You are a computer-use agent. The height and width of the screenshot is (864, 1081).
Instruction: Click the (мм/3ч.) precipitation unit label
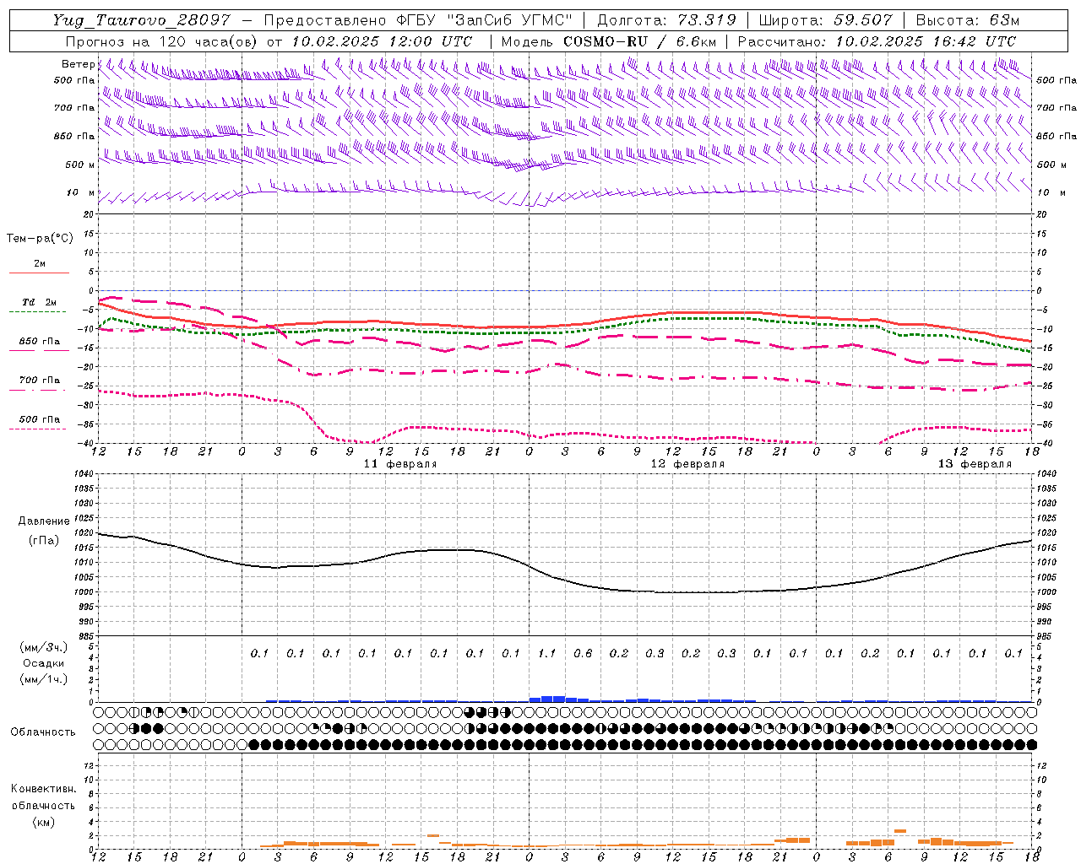pos(44,647)
